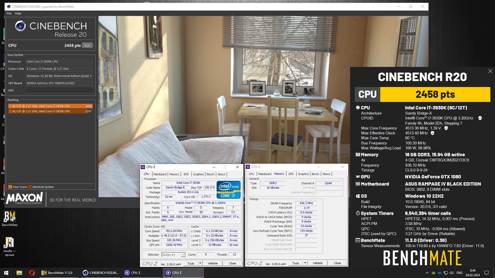The height and width of the screenshot is (278, 495).
Task: Change the ENG input language
Action: (x=459, y=273)
